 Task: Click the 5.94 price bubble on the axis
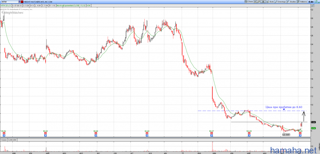[313, 122]
